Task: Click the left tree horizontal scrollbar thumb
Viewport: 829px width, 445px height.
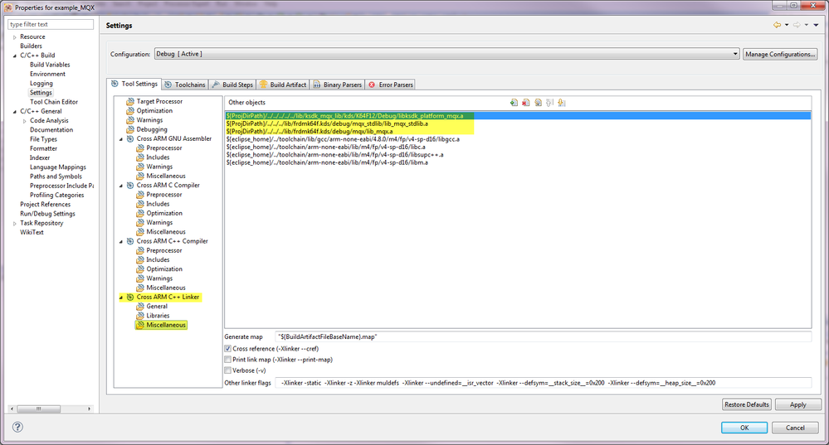Action: (39, 409)
